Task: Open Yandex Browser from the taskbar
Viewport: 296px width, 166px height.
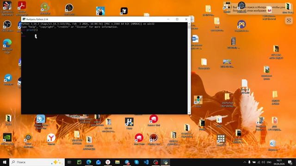Action: tap(108, 162)
